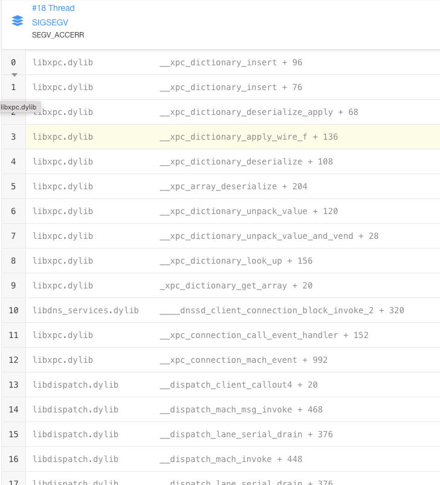Screen dimensions: 440x485
Task: Click frame number 4 in gutter
Action: pyautogui.click(x=13, y=161)
